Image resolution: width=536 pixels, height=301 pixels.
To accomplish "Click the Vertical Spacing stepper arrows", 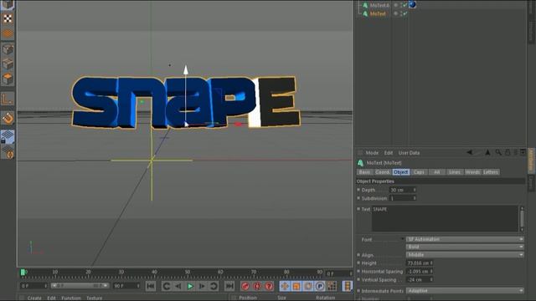I will [431, 279].
